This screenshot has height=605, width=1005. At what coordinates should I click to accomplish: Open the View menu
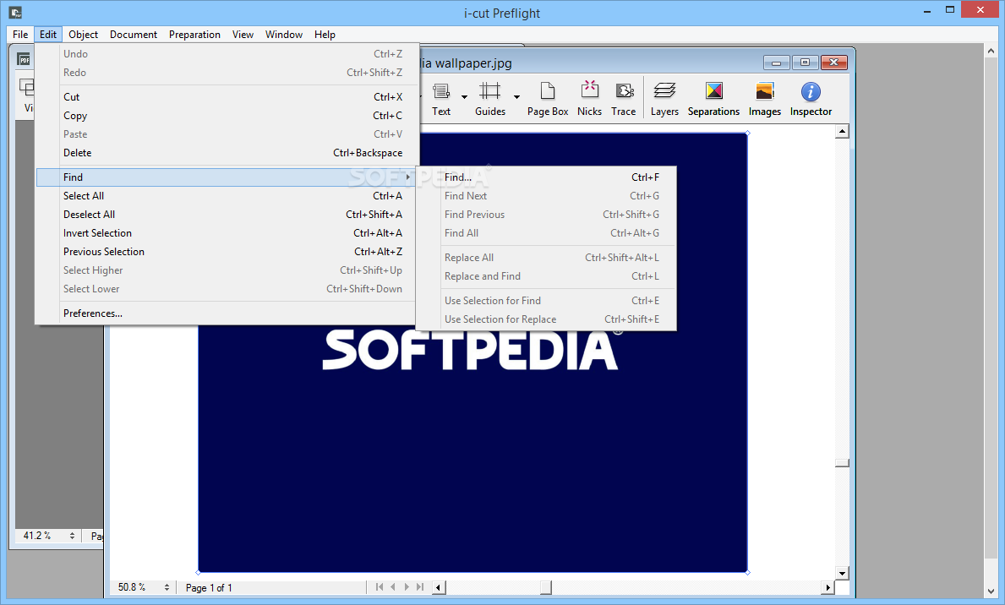[243, 35]
